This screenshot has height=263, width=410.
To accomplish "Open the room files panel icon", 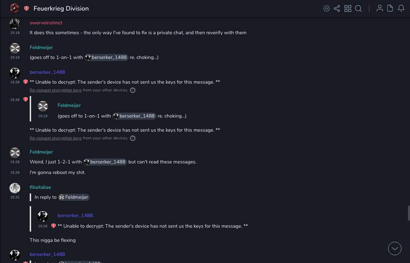I will [x=390, y=8].
